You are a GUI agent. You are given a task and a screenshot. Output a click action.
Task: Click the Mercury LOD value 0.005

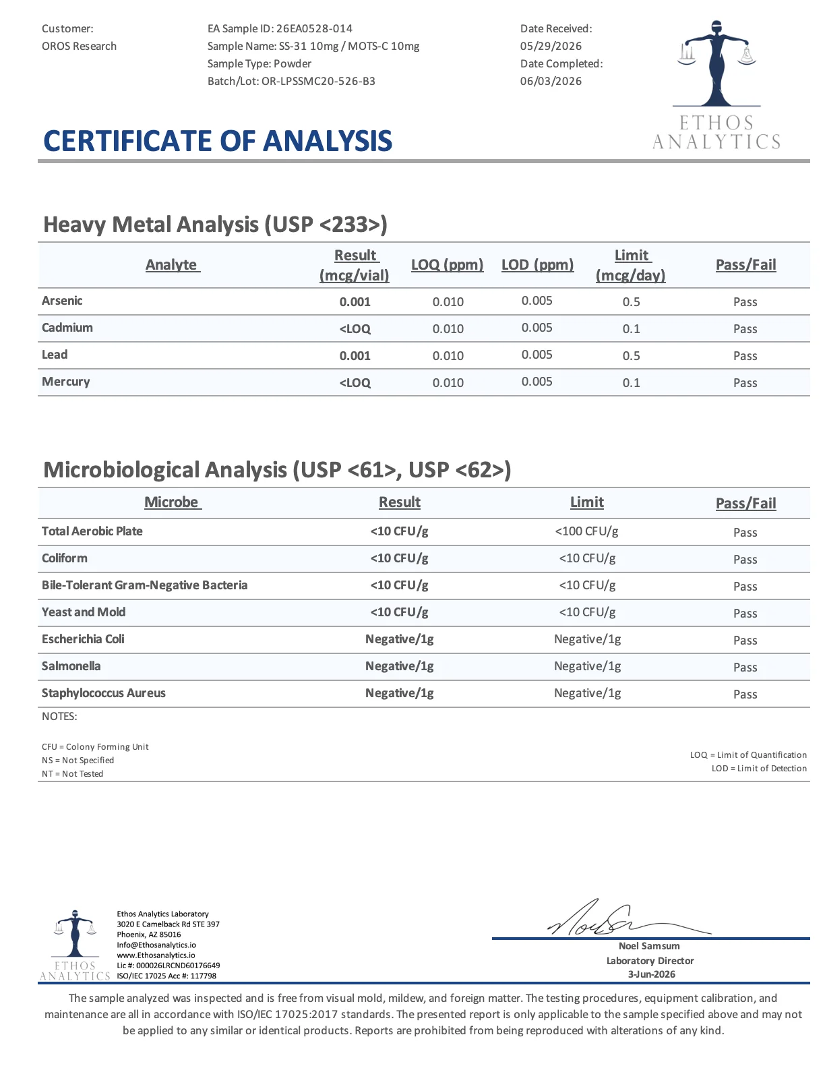(537, 382)
